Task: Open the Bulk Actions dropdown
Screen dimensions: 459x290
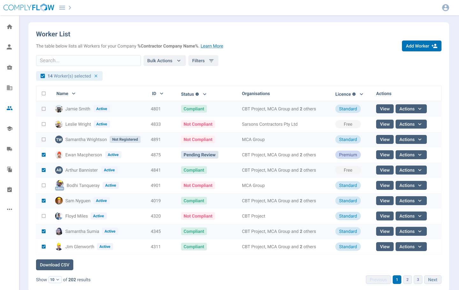Action: point(164,61)
